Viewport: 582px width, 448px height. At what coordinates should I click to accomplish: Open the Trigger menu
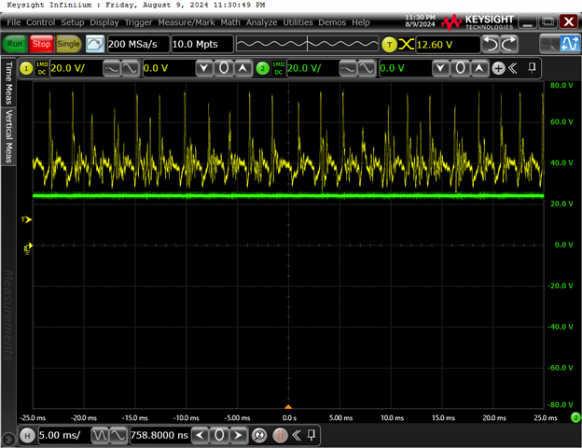coord(138,22)
